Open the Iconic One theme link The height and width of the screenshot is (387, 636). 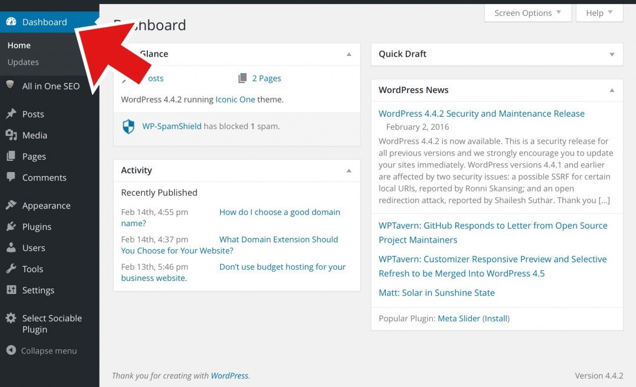(235, 100)
